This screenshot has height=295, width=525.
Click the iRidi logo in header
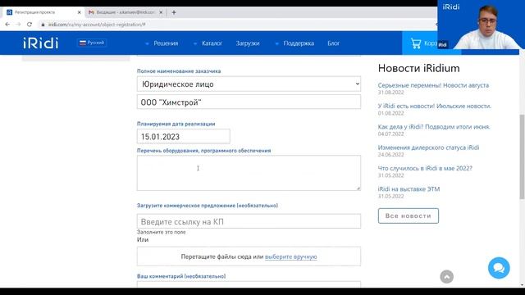point(40,43)
